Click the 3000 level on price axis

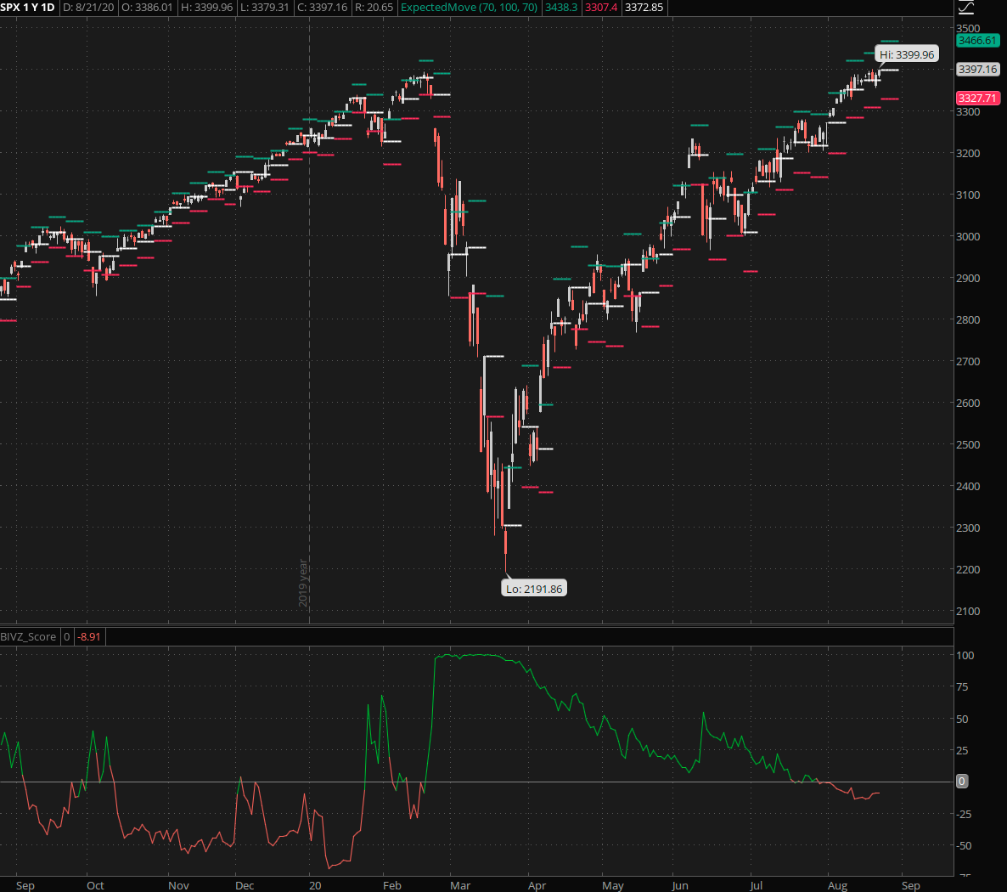click(968, 237)
